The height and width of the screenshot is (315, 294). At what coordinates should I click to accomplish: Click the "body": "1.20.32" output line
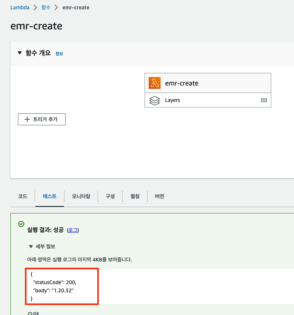pyautogui.click(x=53, y=290)
